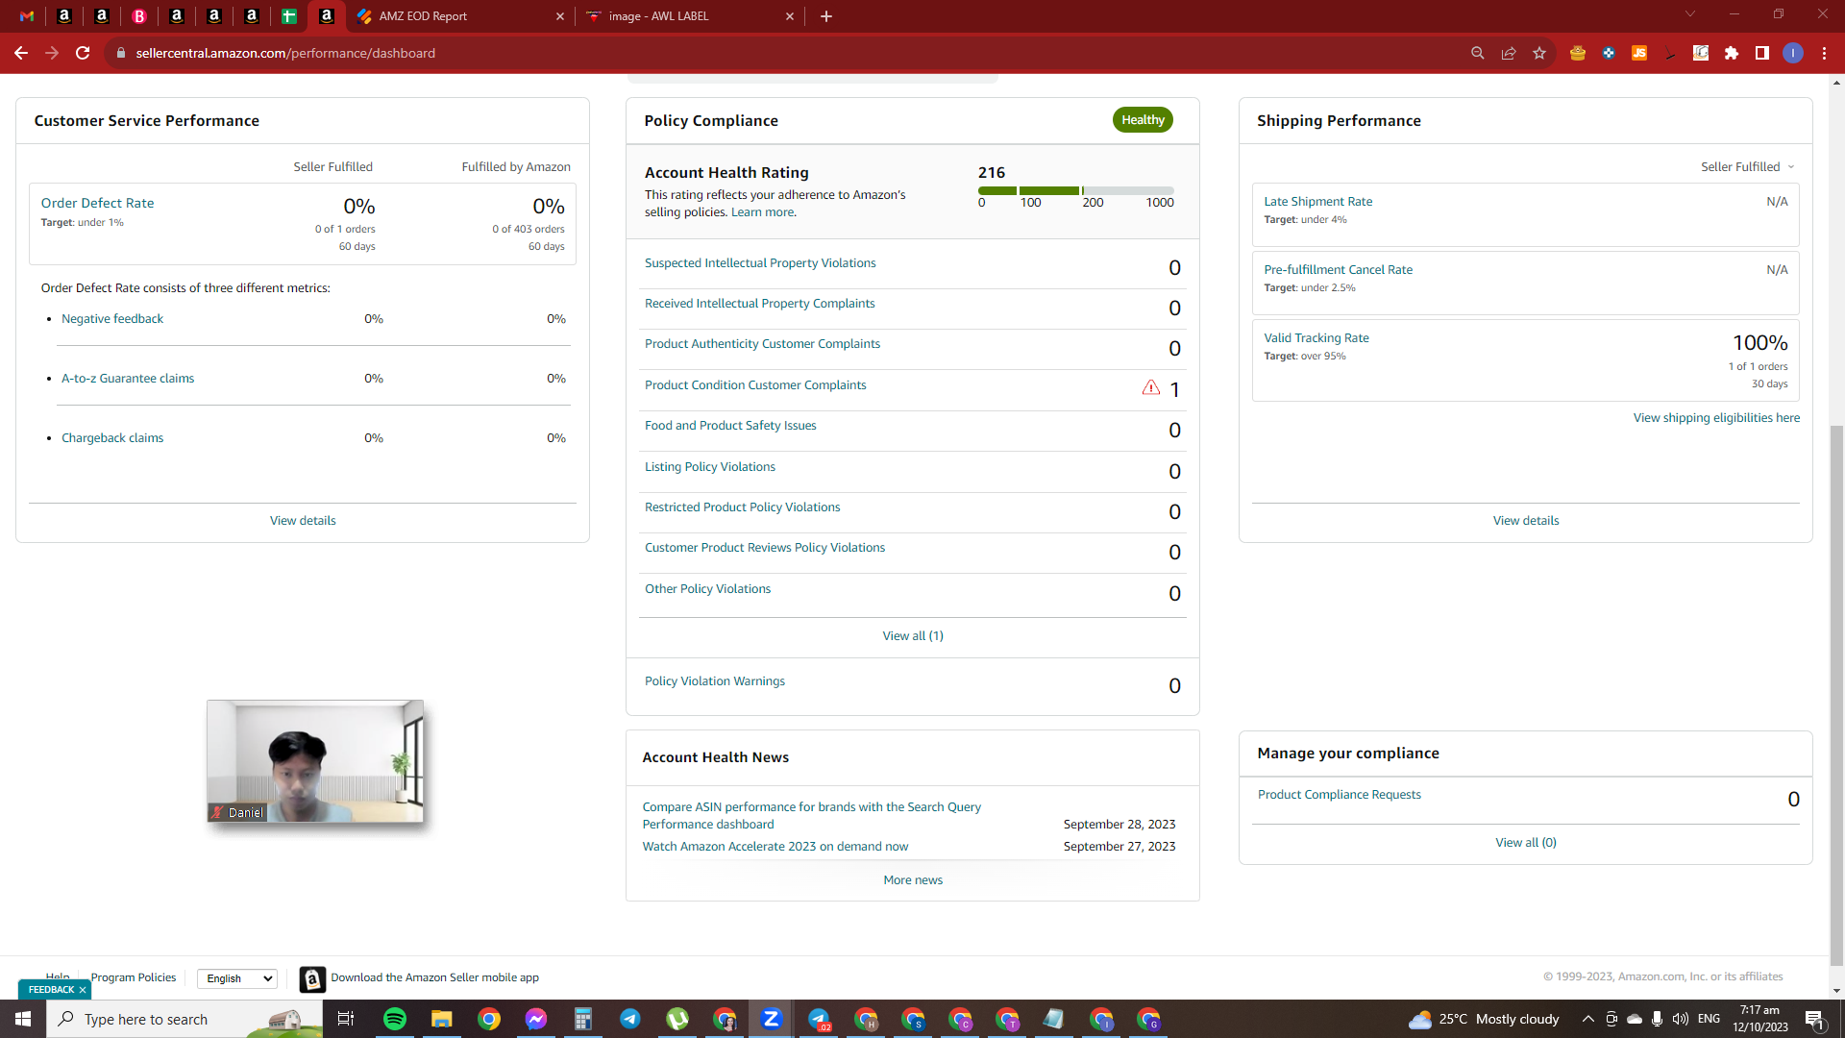Screen dimensions: 1845x1038
Task: Click the blue circular cross extension icon
Action: (1609, 53)
